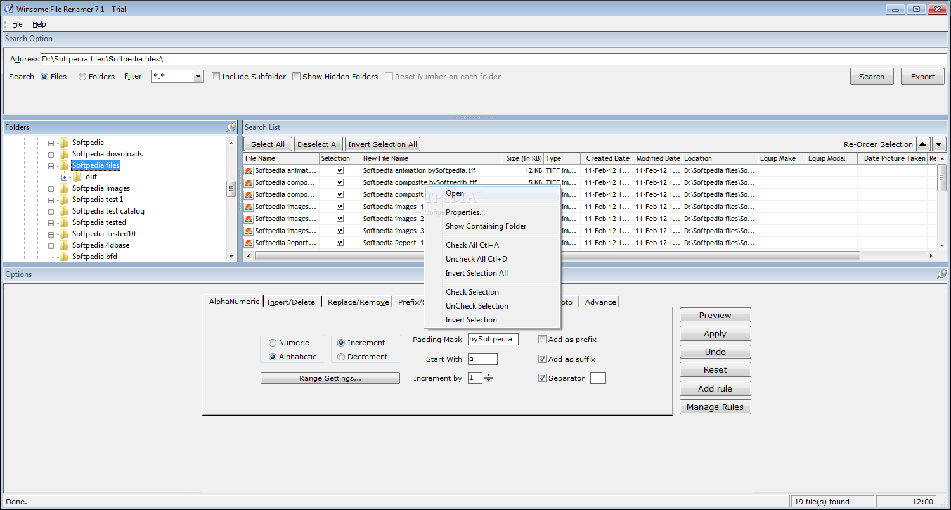The height and width of the screenshot is (510, 951).
Task: Click the Preview button
Action: [715, 315]
